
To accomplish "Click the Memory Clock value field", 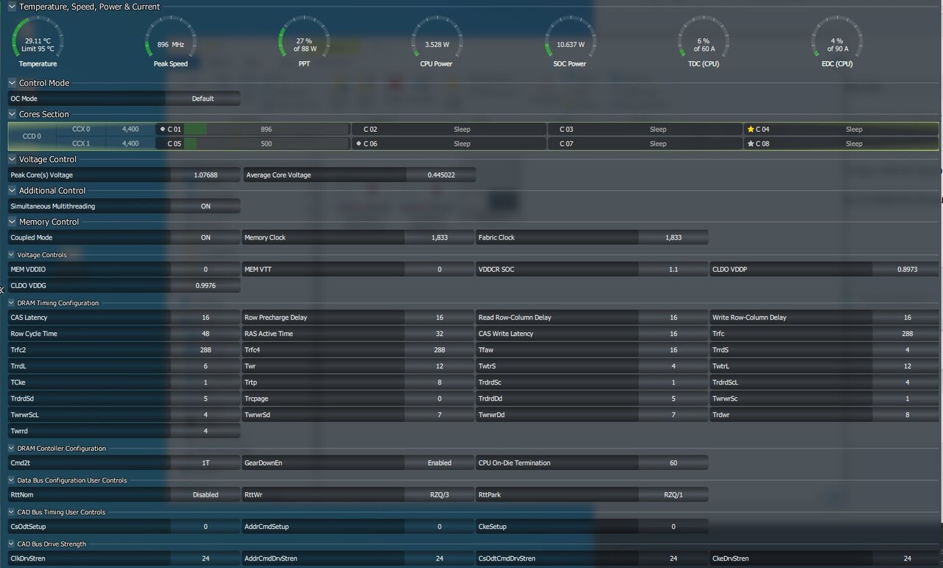I will point(439,238).
